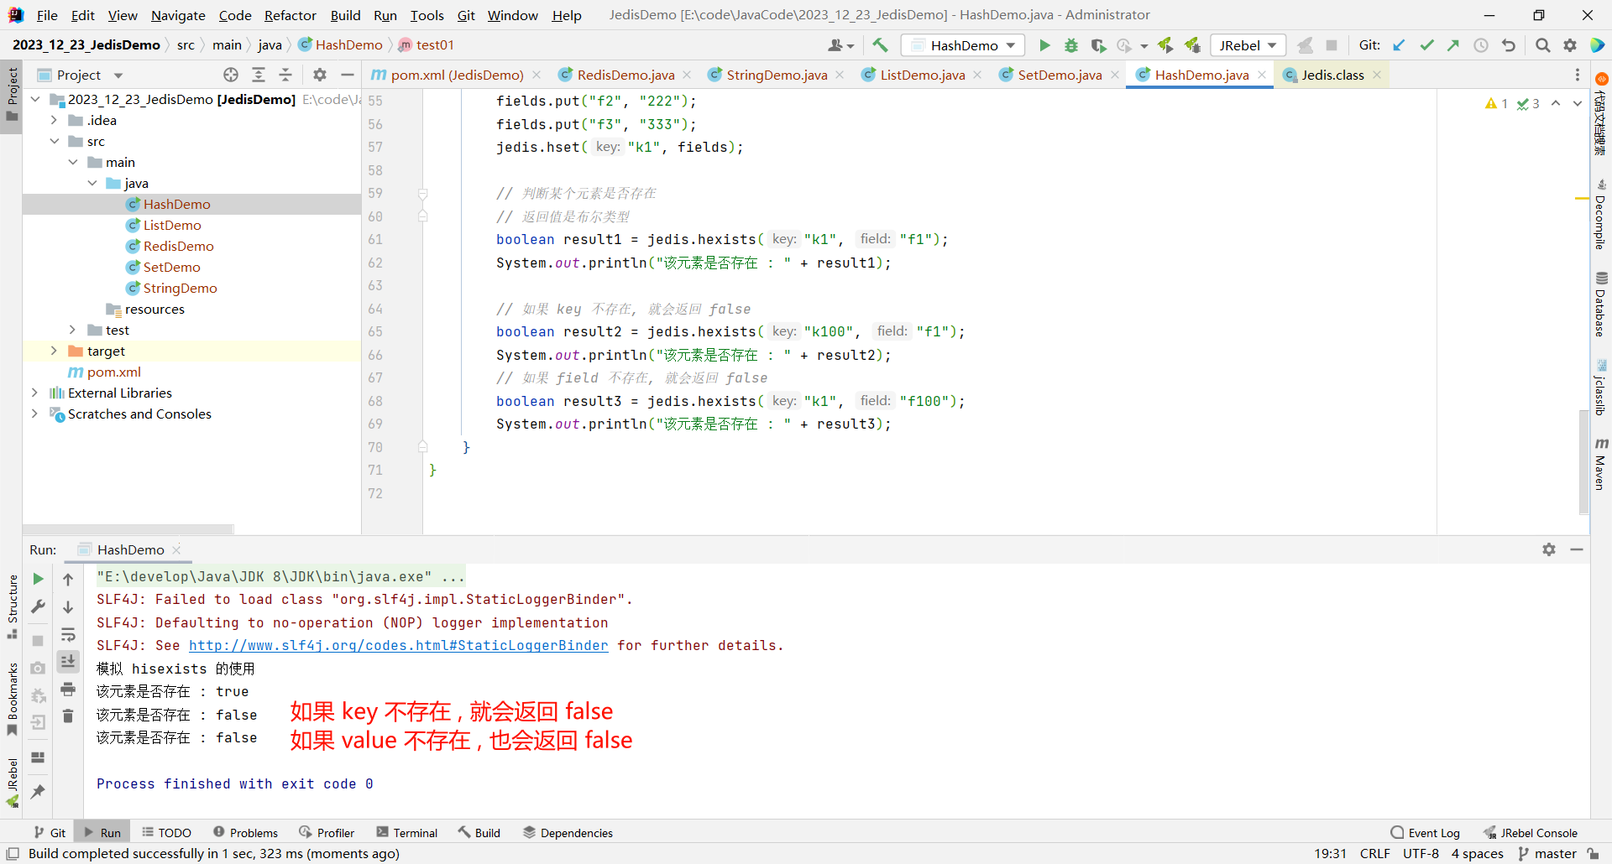Open Terminal tool window button

coord(407,832)
